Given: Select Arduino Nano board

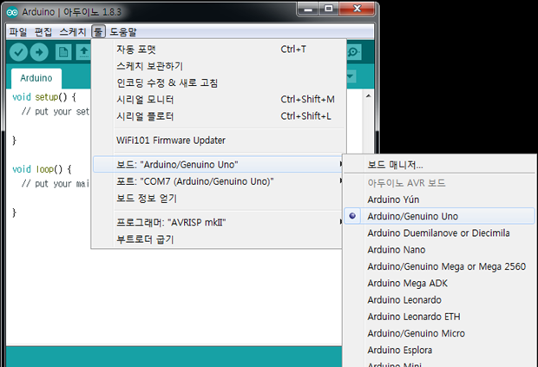Looking at the screenshot, I should pyautogui.click(x=439, y=250).
